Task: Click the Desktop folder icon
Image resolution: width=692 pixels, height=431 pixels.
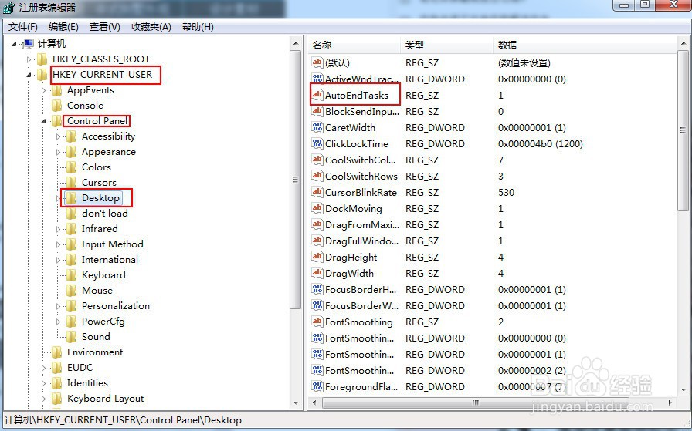Action: 72,198
